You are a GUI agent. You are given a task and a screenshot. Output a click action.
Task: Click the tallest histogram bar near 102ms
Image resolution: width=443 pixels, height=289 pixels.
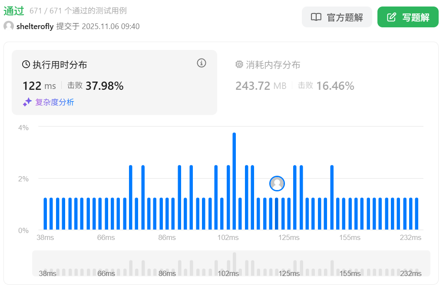point(234,181)
